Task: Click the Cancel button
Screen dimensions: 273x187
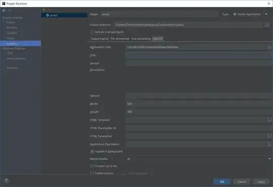Action: pos(242,181)
